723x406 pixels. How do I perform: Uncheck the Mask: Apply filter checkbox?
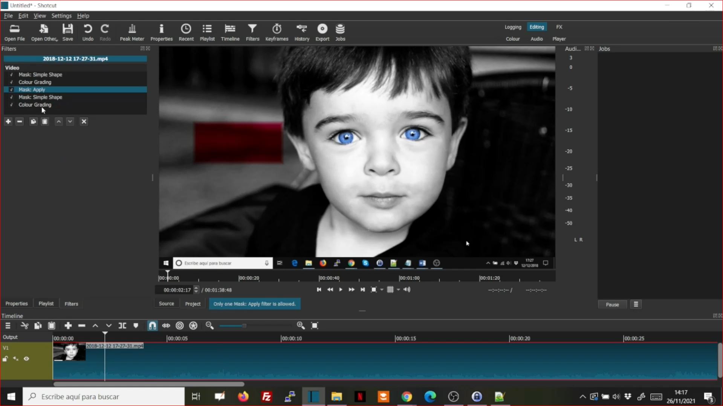11,90
